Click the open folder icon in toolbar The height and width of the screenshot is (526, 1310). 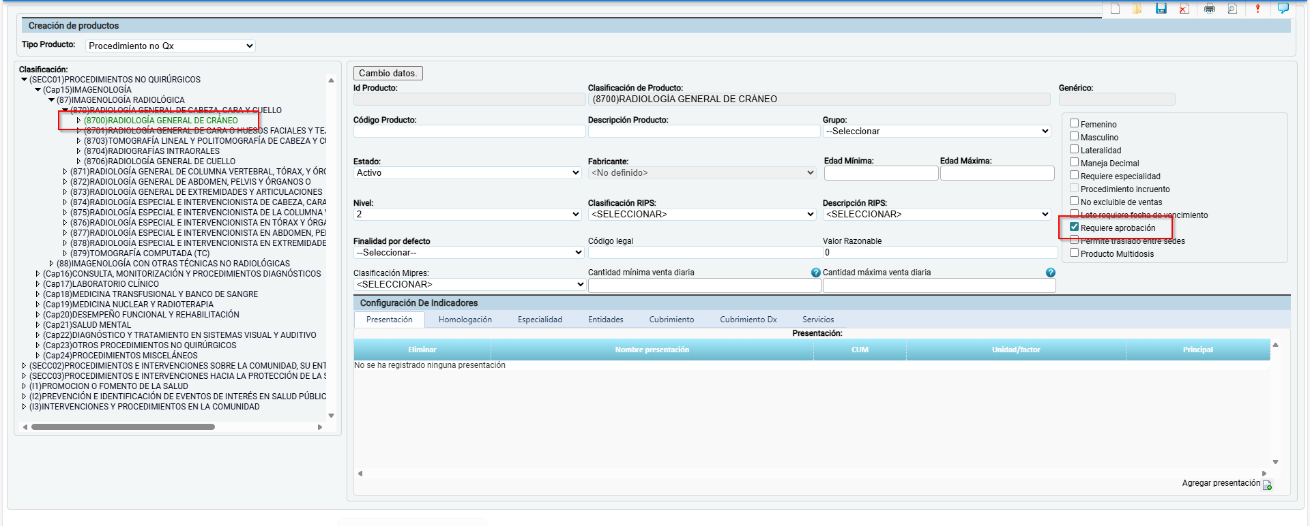[x=1137, y=8]
